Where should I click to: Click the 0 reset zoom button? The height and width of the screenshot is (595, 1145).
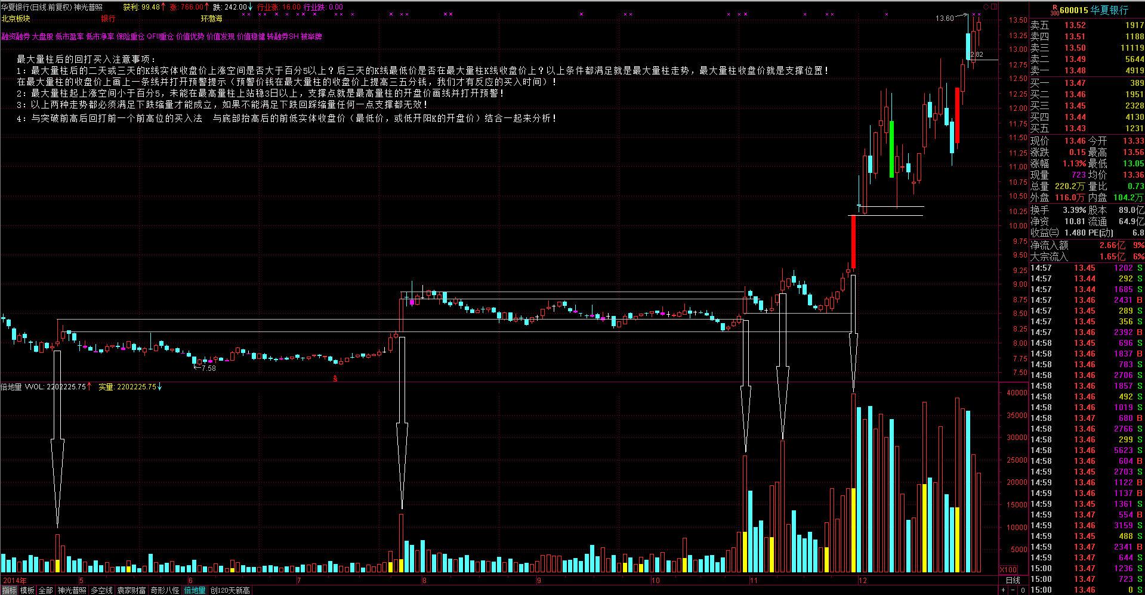click(1022, 590)
